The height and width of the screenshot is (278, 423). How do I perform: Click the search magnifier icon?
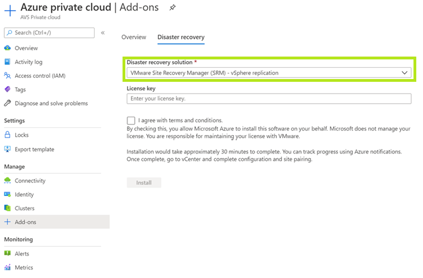[10, 33]
